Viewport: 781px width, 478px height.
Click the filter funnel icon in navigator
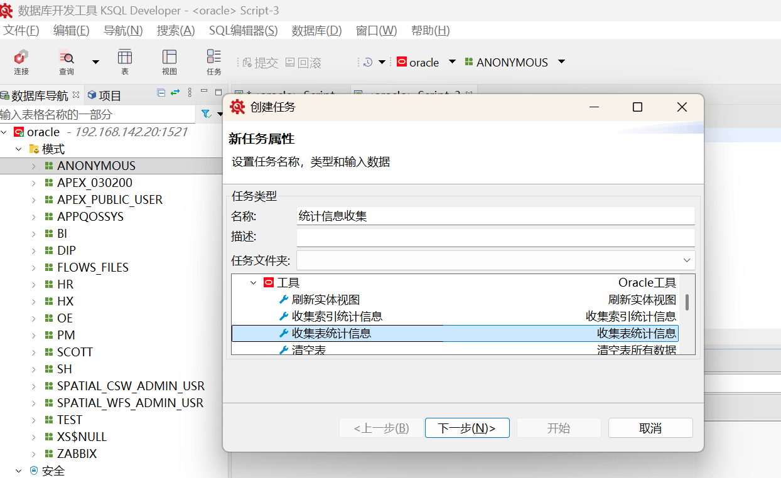[x=206, y=114]
